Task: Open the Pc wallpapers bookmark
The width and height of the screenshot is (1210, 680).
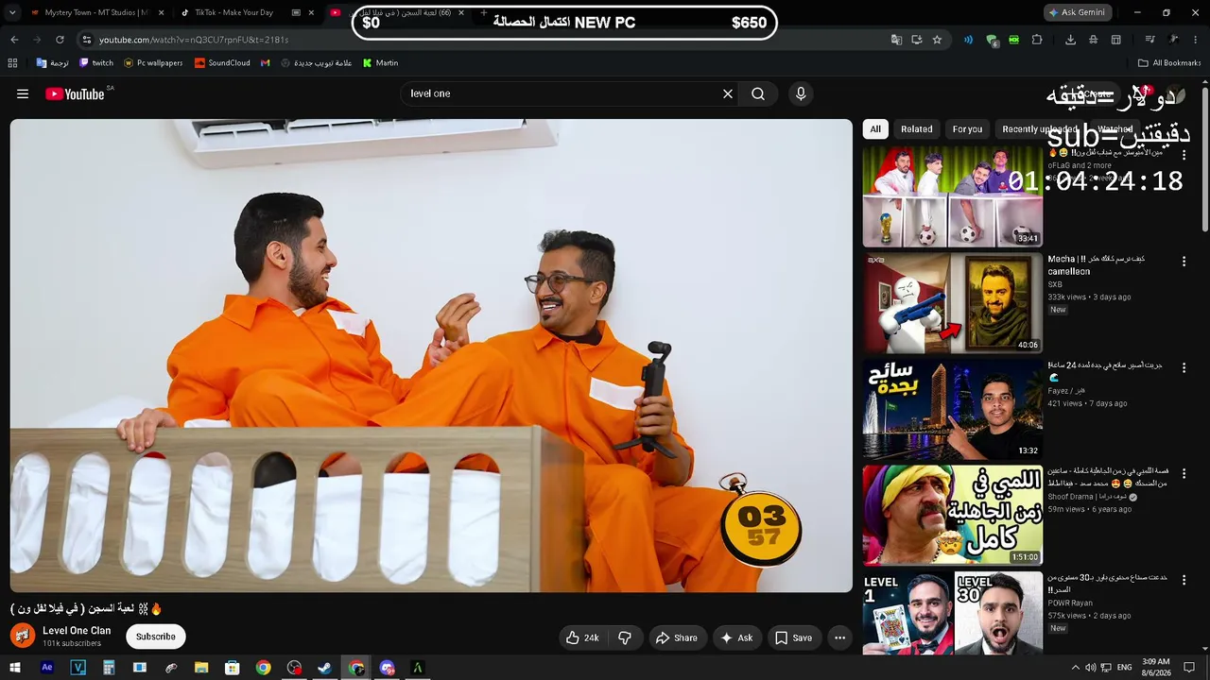Action: coord(153,63)
